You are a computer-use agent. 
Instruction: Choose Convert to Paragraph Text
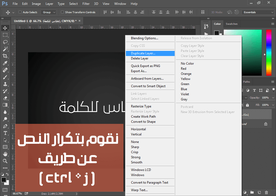(150, 183)
